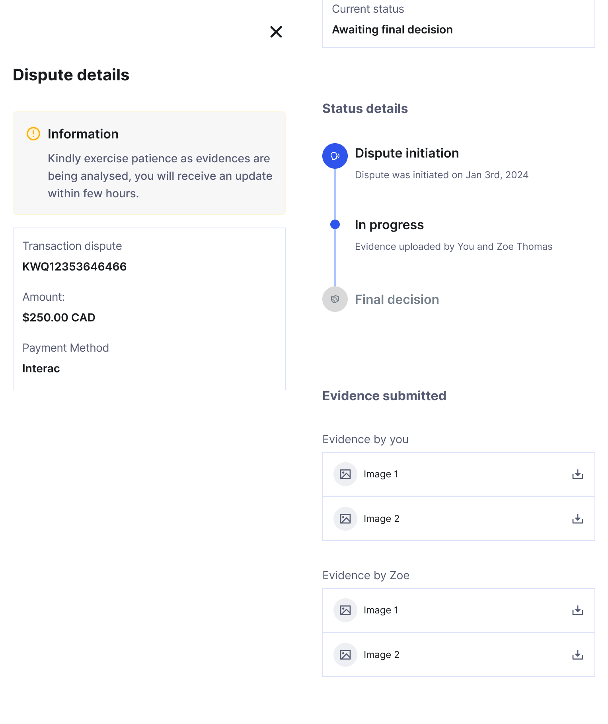Click the Dispute initiation heading

[407, 153]
